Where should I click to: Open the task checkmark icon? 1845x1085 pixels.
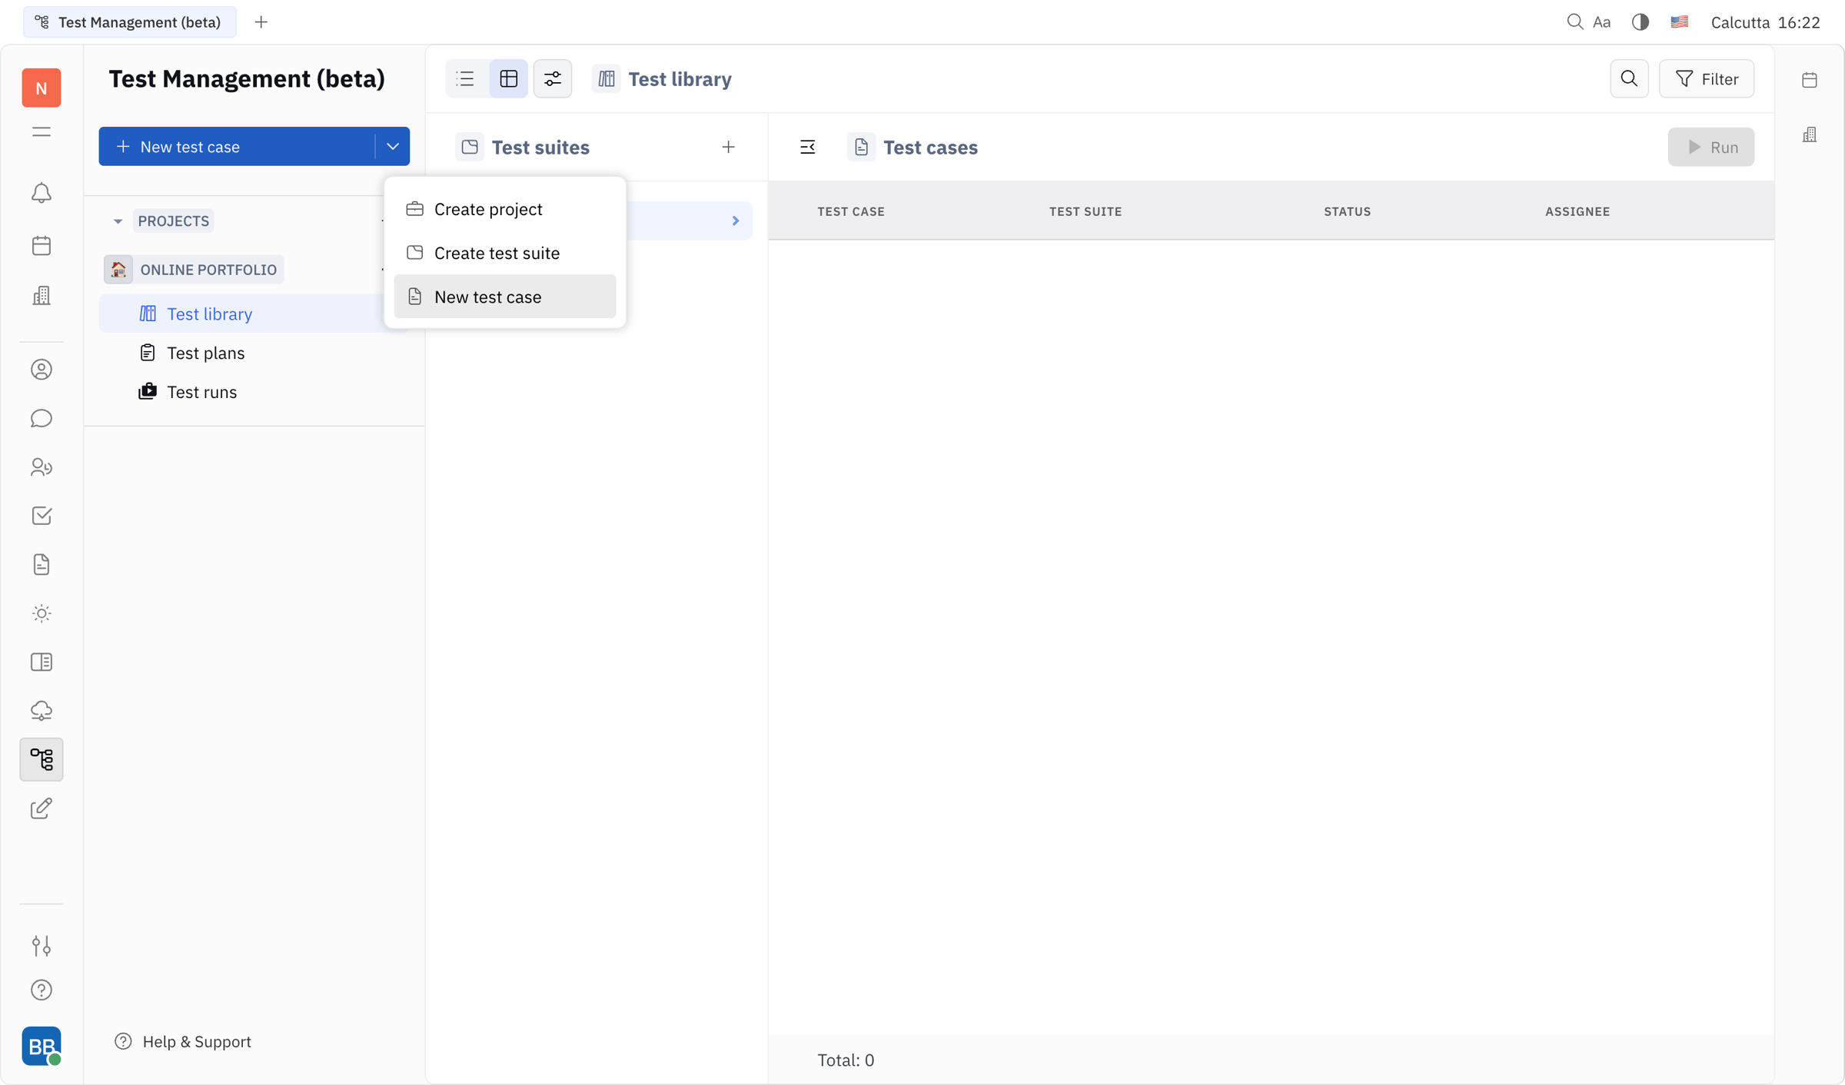(x=42, y=516)
